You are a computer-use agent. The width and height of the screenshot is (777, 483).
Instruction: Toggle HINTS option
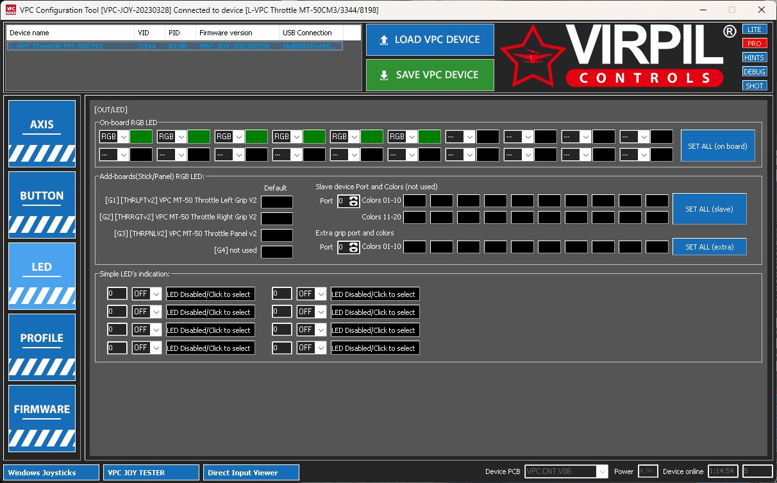coord(755,58)
